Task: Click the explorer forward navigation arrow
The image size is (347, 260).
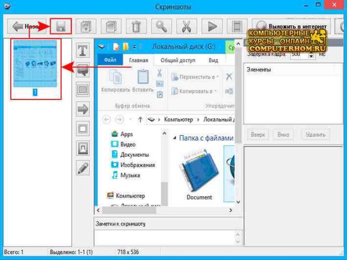Action: (x=119, y=119)
